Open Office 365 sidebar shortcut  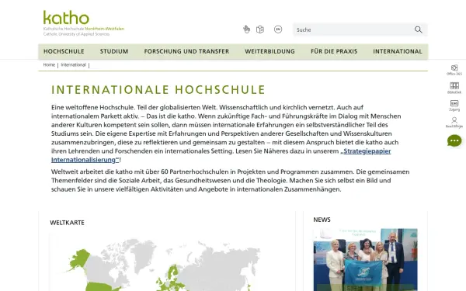[x=454, y=70]
